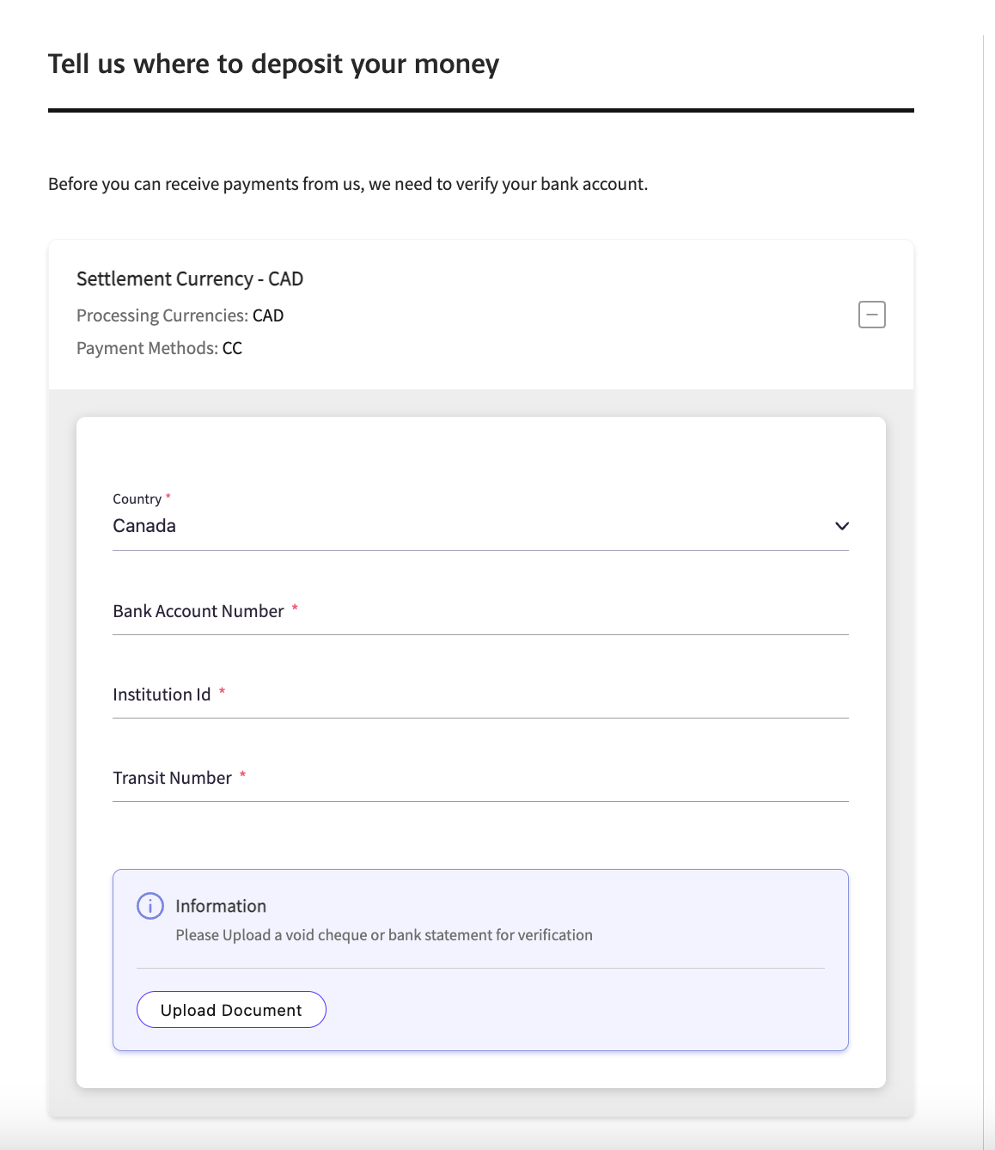Click the minus icon next to Processing Currencies
Image resolution: width=995 pixels, height=1150 pixels.
tap(871, 315)
